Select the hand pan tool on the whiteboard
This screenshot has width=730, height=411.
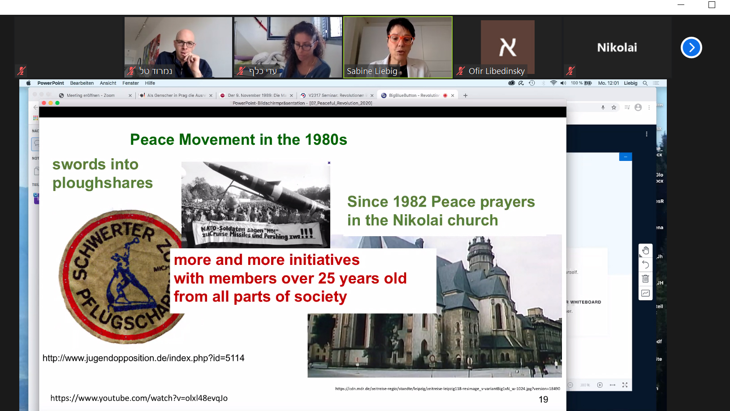tap(646, 251)
